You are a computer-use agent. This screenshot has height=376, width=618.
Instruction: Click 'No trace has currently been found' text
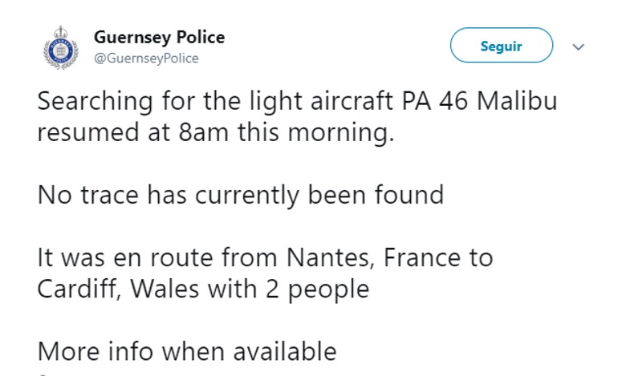pos(241,195)
